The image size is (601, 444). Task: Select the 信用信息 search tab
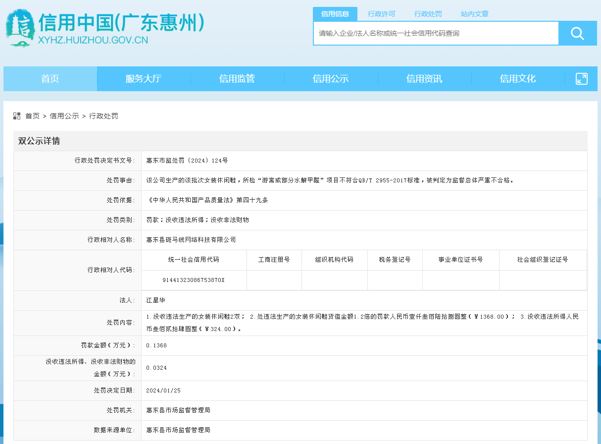click(x=335, y=14)
